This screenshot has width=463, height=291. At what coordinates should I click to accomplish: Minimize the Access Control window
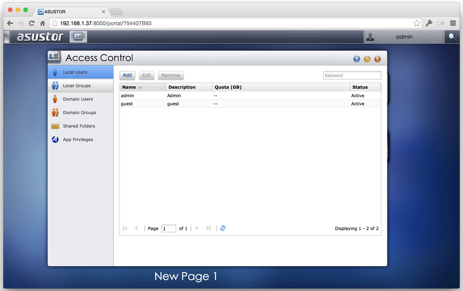coord(367,59)
